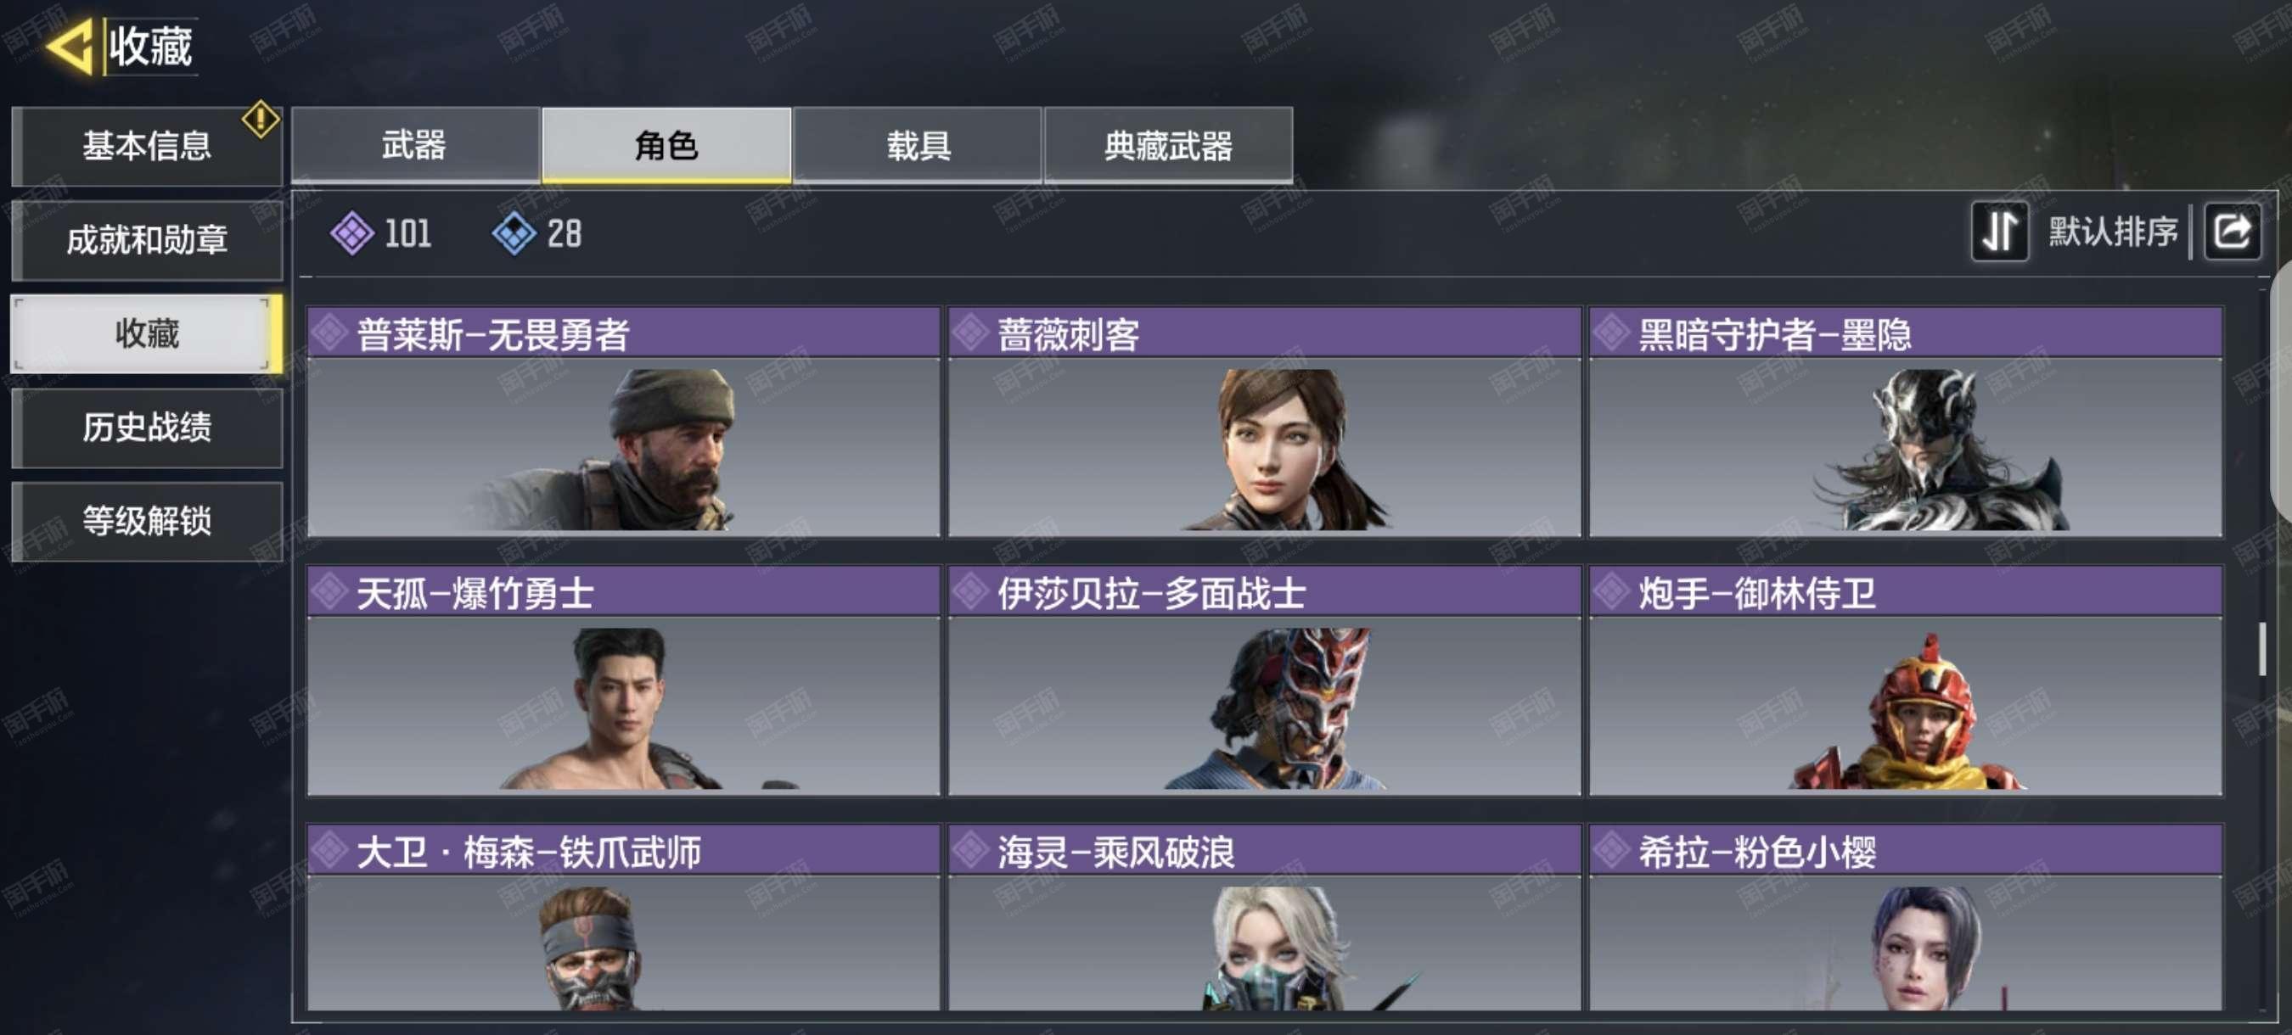Screen dimensions: 2292x1035
Task: Click the vertical scrollbar of character list
Action: point(2261,649)
